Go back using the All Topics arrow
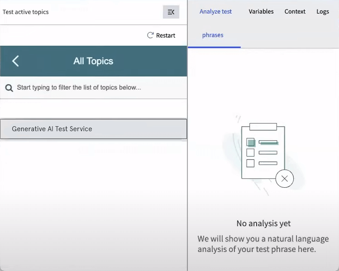Image resolution: width=339 pixels, height=271 pixels. click(x=15, y=61)
